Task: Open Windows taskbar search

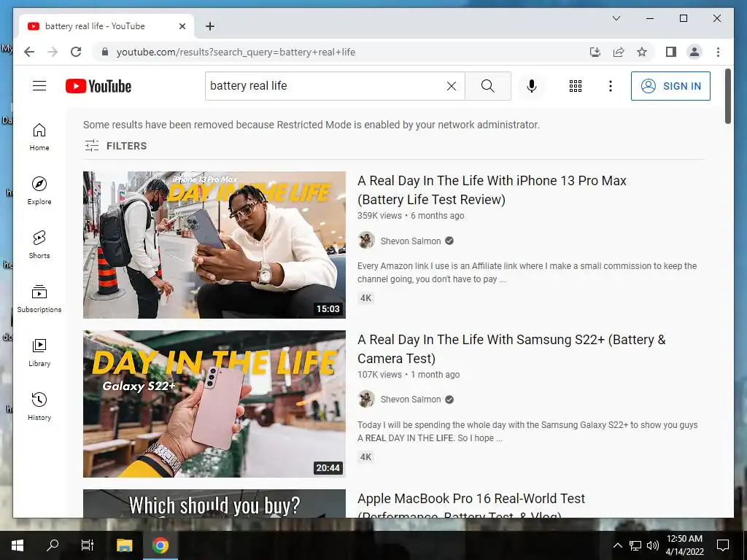Action: (53, 545)
